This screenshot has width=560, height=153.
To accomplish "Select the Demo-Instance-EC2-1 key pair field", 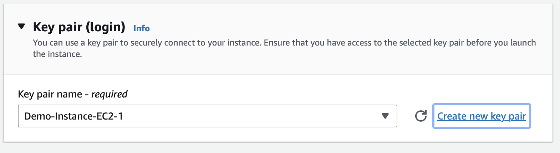I will tap(207, 116).
